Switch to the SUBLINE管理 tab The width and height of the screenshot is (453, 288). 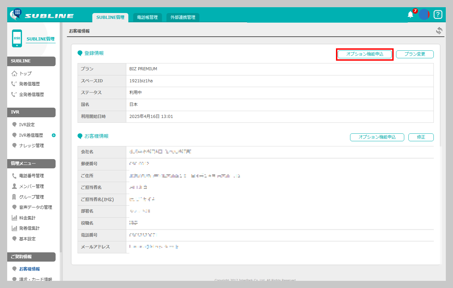pos(110,17)
